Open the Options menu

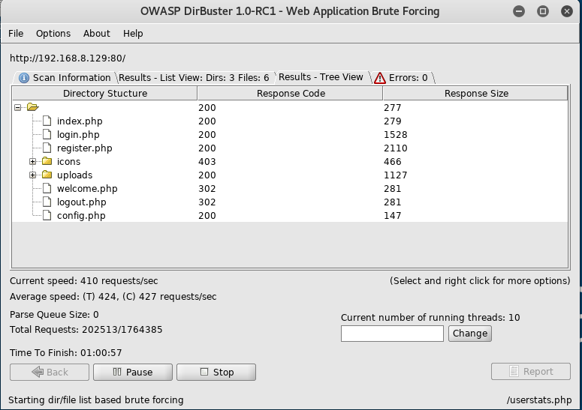[x=53, y=33]
